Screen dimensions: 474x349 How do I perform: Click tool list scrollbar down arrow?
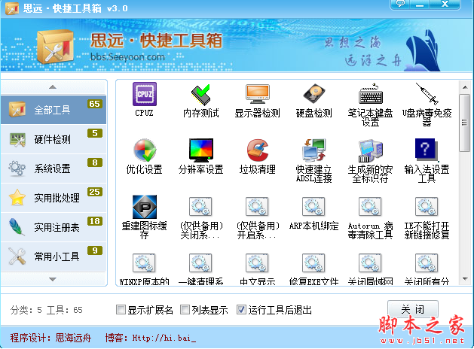pyautogui.click(x=465, y=279)
